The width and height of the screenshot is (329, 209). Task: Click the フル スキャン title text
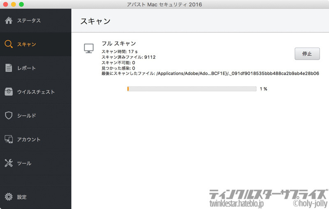click(119, 44)
